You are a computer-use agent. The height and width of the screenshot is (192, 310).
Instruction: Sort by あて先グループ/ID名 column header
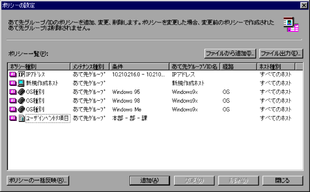click(194, 67)
